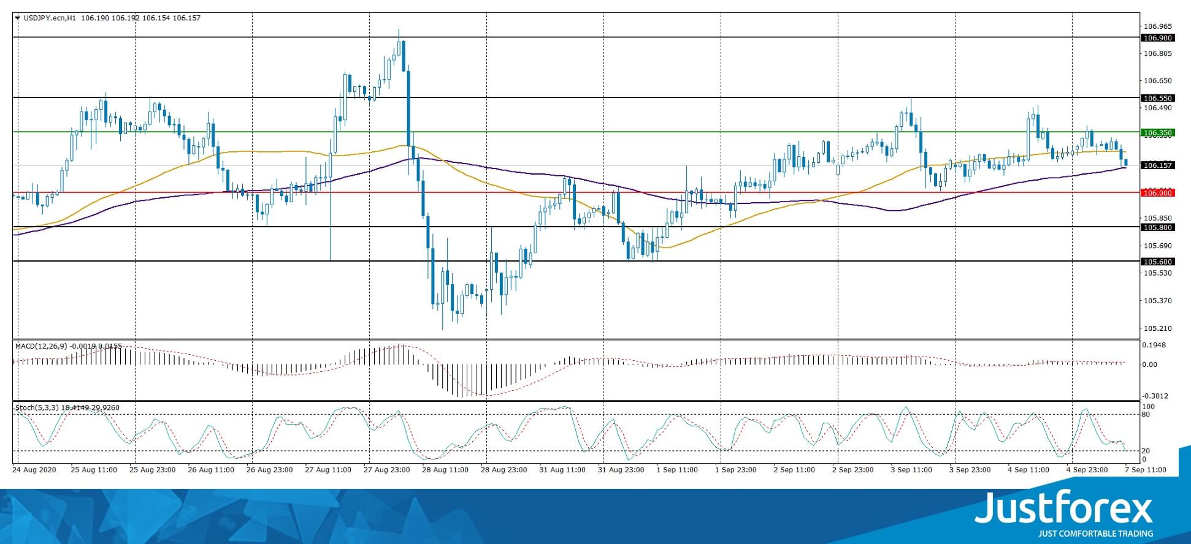The width and height of the screenshot is (1191, 544).
Task: Click the 105.370 price axis value
Action: [x=1158, y=300]
